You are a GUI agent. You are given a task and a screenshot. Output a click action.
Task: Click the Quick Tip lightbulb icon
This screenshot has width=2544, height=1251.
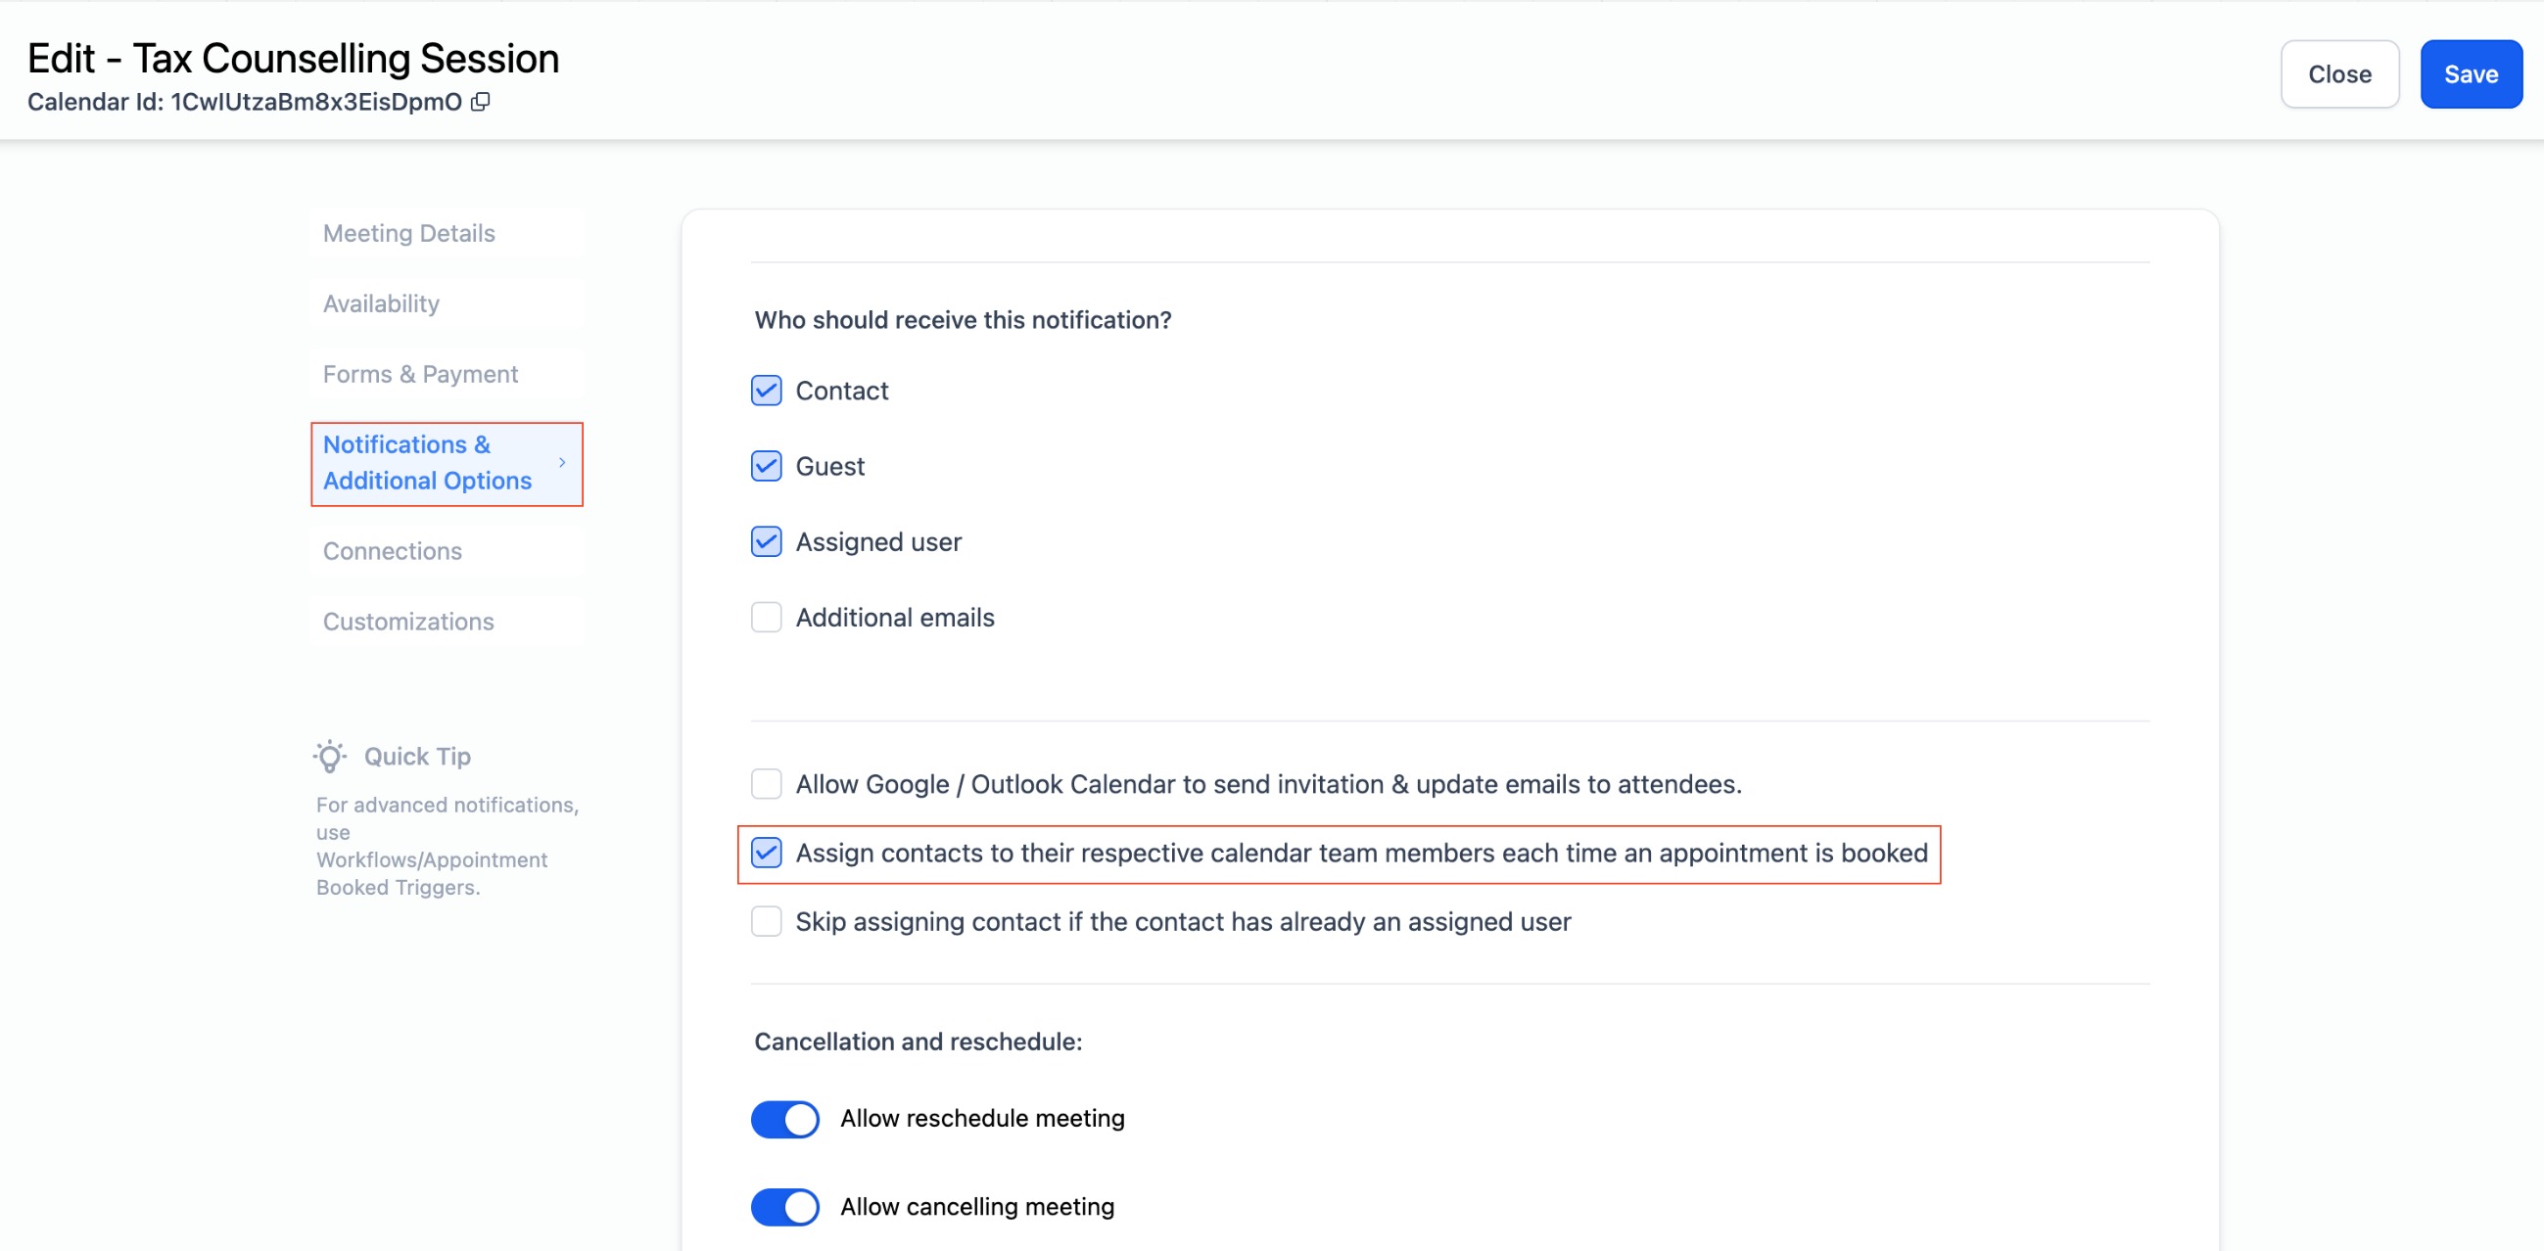click(x=330, y=757)
